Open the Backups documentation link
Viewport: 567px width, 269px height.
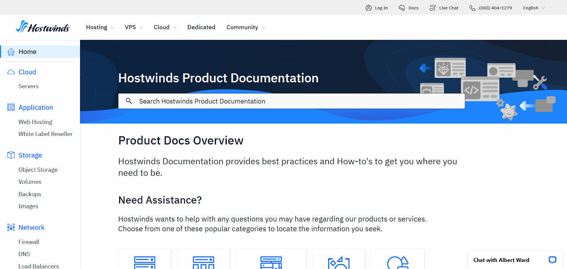pyautogui.click(x=30, y=194)
